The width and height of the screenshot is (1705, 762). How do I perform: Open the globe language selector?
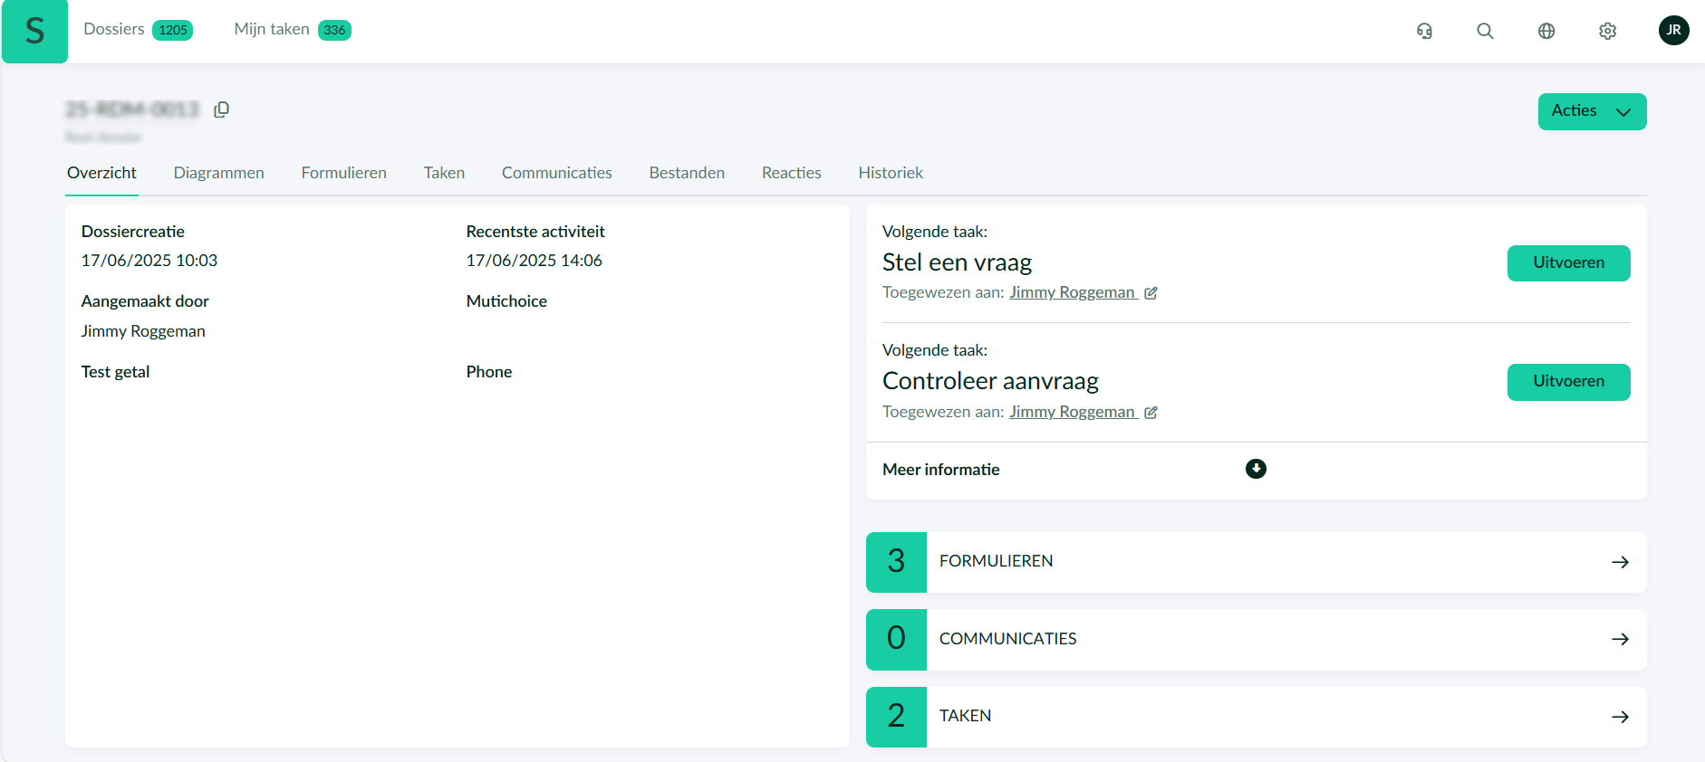pyautogui.click(x=1546, y=31)
